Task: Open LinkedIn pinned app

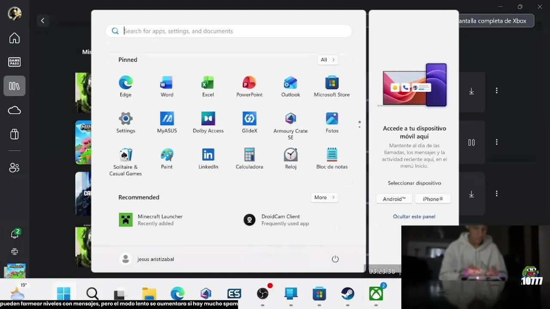Action: [208, 158]
